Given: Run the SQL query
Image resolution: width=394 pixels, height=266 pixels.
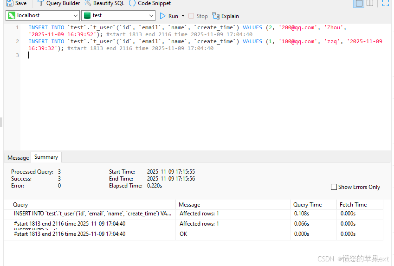Looking at the screenshot, I should (x=169, y=16).
